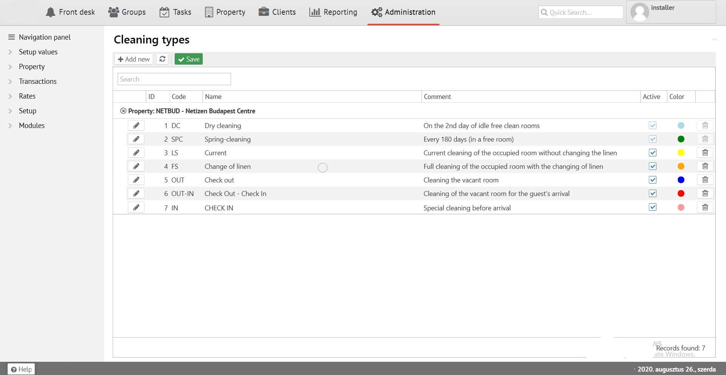Image resolution: width=726 pixels, height=375 pixels.
Task: Click the 'Records found: 7' status text
Action: click(x=681, y=348)
